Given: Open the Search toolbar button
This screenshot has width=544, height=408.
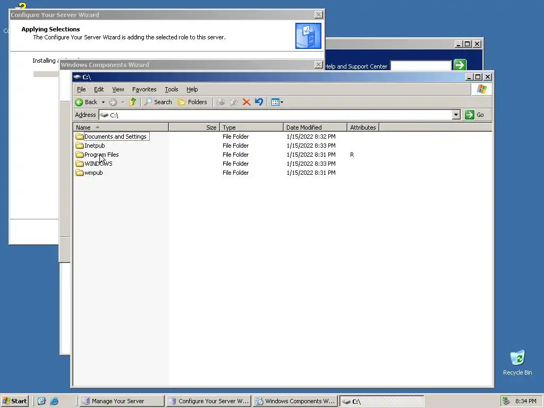Looking at the screenshot, I should pos(158,102).
